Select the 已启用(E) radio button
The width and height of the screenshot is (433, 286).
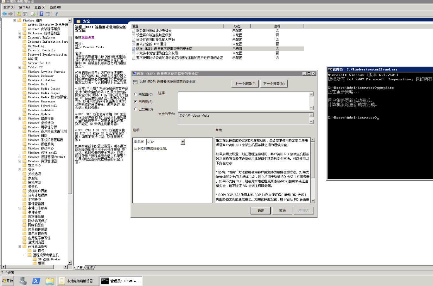(x=136, y=102)
